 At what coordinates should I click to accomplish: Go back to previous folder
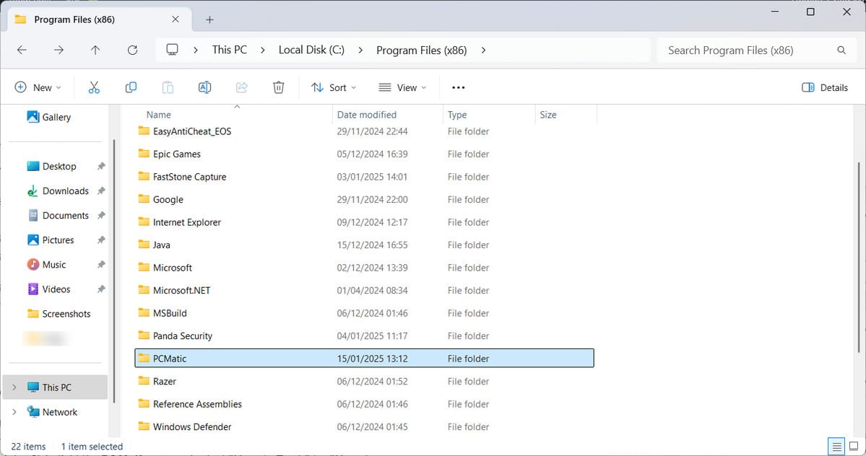pos(22,51)
